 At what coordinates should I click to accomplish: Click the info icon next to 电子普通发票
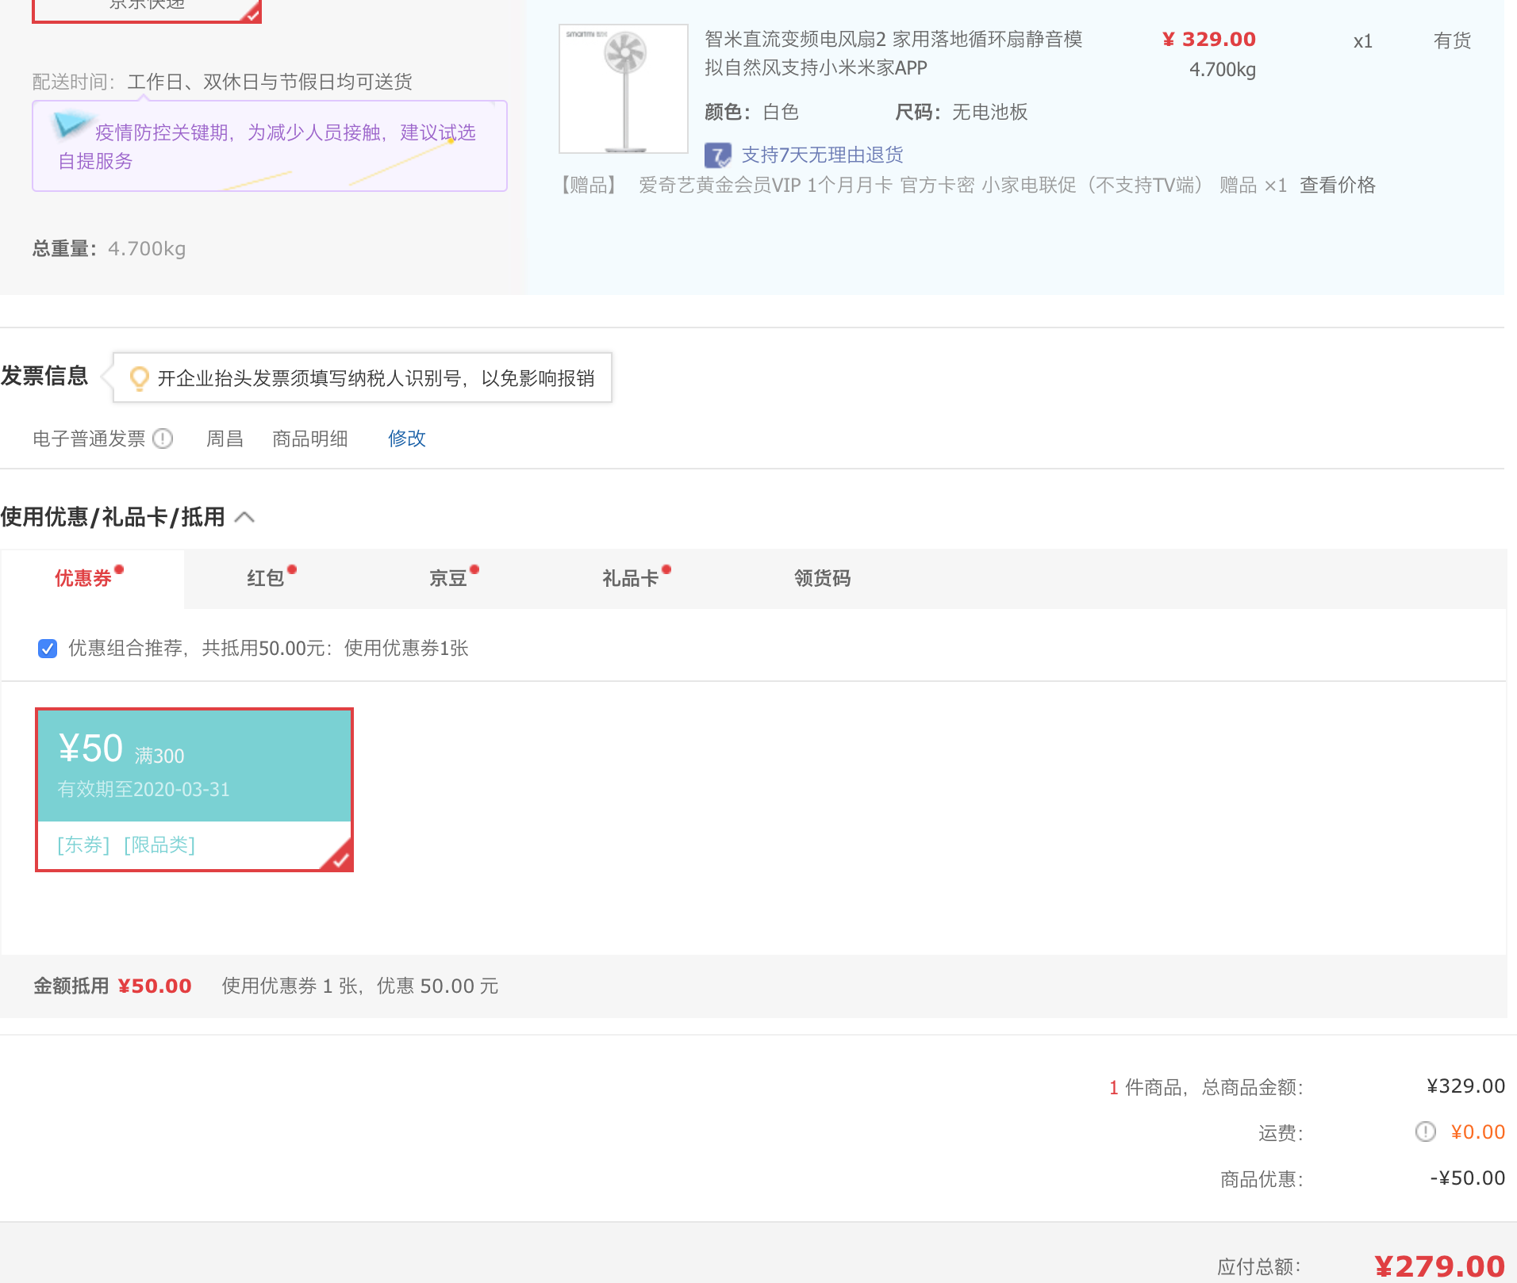coord(163,439)
